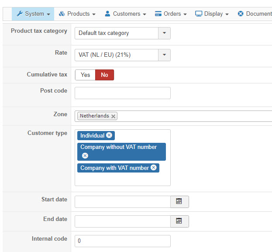Image resolution: width=272 pixels, height=252 pixels.
Task: Click the Display monitor icon
Action: [x=199, y=14]
